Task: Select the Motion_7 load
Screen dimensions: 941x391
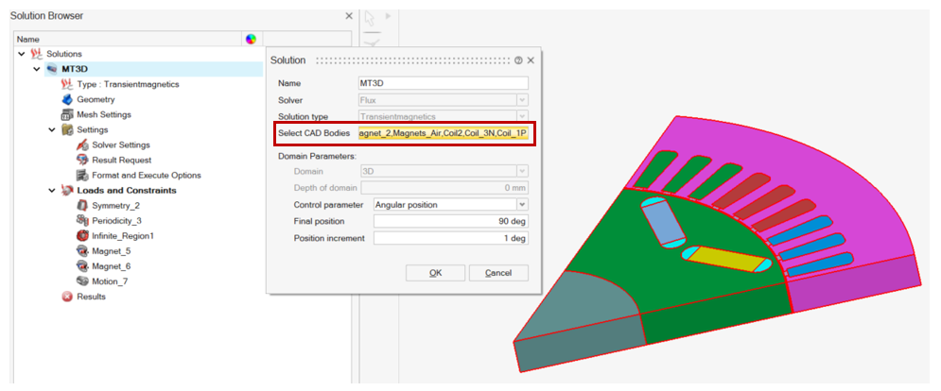Action: [x=111, y=280]
